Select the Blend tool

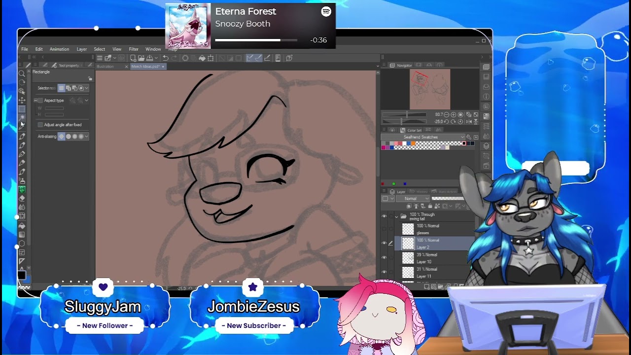[x=22, y=207]
